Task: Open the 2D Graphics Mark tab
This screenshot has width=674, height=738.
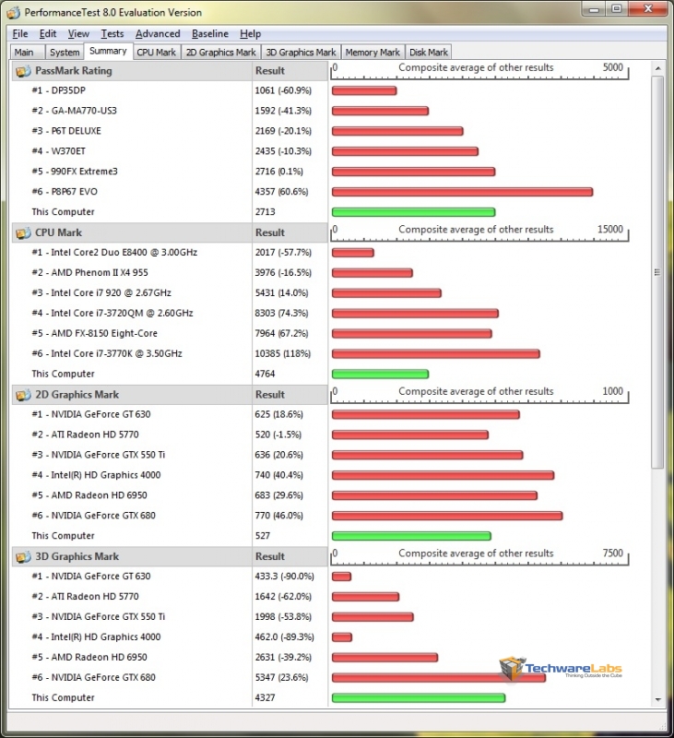Action: point(220,53)
